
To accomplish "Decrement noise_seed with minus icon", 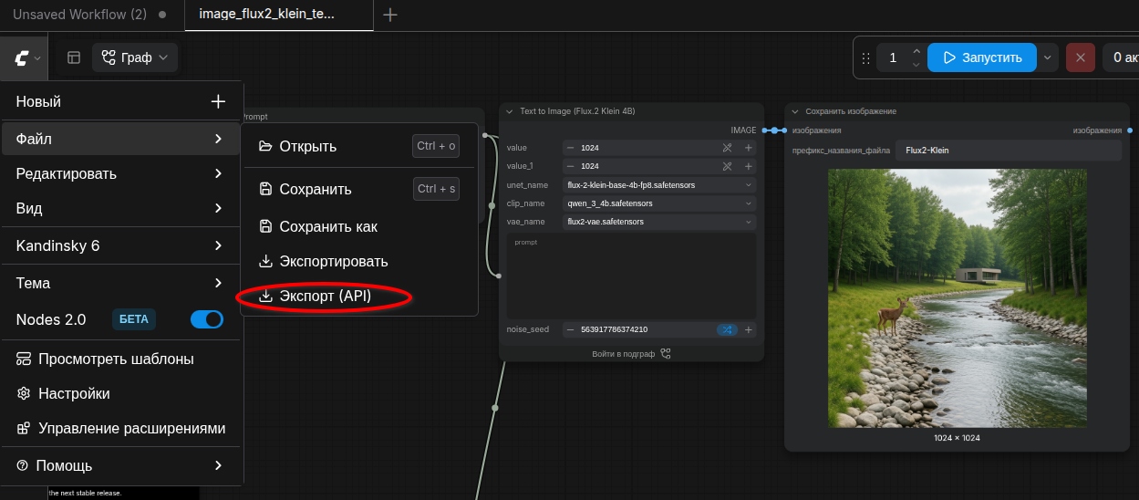I will (571, 329).
